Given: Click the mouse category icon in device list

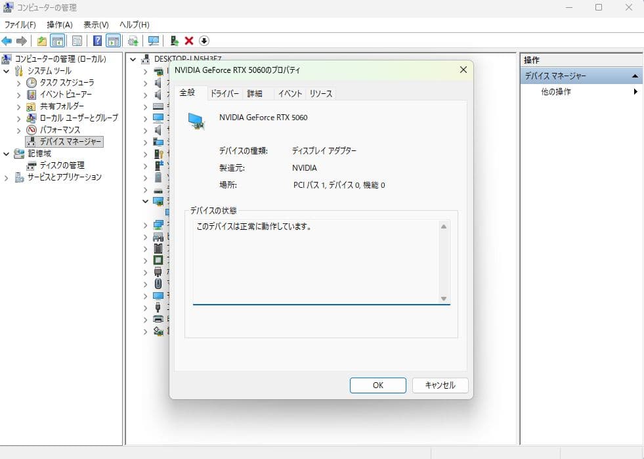Looking at the screenshot, I should [158, 284].
